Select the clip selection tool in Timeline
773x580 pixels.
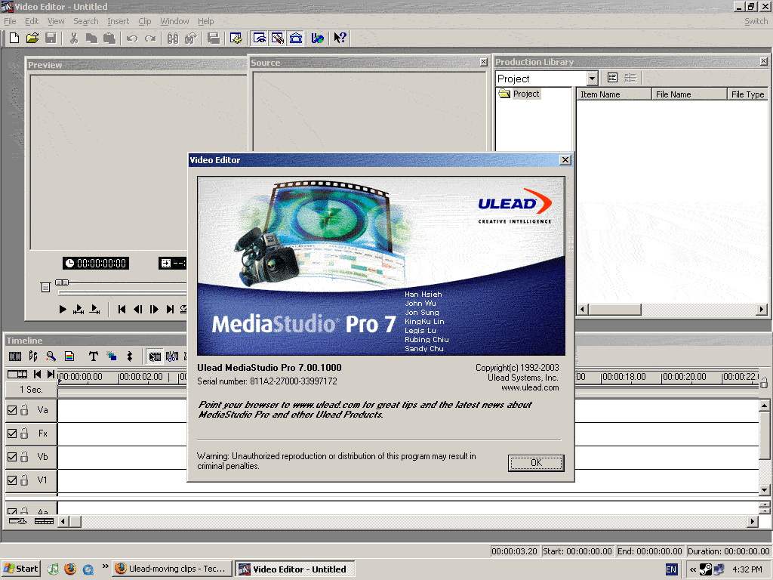tap(155, 356)
